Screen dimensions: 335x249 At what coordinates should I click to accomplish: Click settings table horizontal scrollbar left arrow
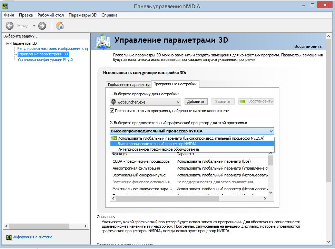113,198
